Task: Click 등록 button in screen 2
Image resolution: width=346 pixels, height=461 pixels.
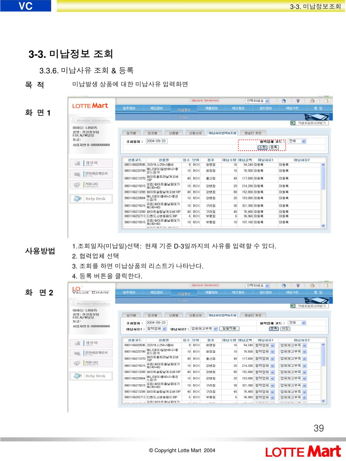Action: (274, 329)
